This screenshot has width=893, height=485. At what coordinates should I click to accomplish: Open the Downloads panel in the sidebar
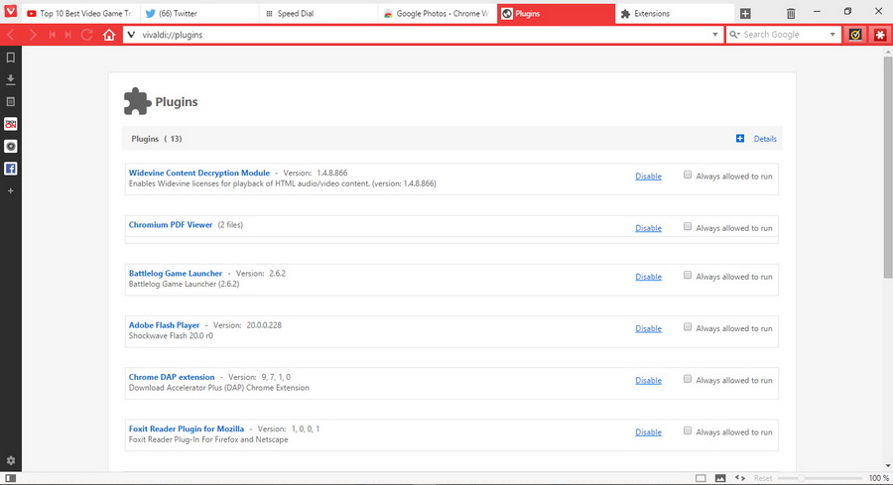coord(10,79)
